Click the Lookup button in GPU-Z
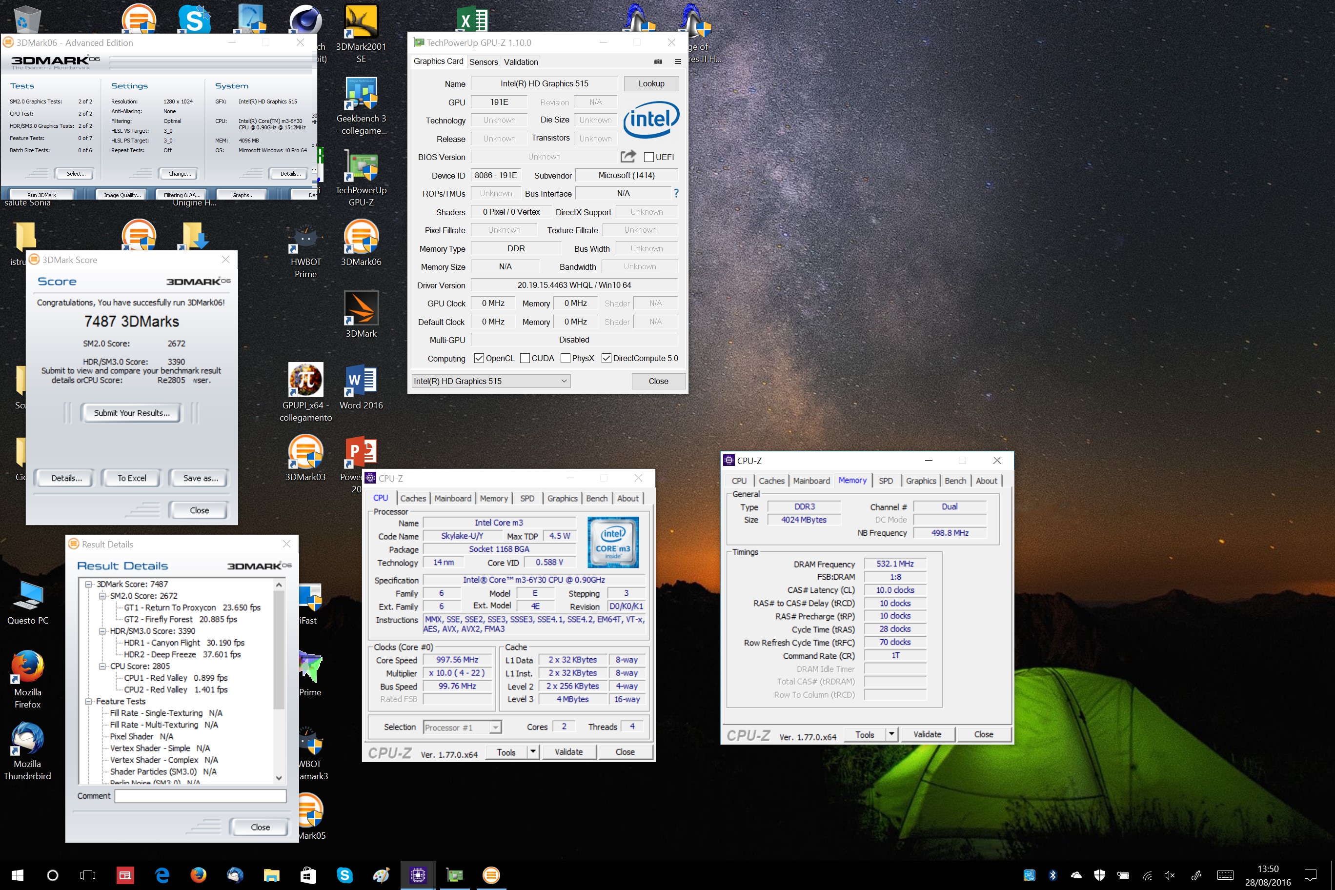Screen dimensions: 1335x890 click(651, 83)
